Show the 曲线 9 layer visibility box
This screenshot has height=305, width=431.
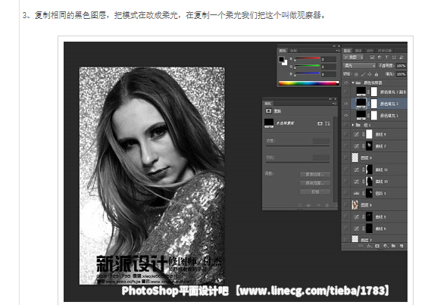click(x=346, y=134)
